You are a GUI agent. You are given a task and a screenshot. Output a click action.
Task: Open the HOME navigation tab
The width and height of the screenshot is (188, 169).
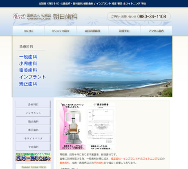pos(29,31)
